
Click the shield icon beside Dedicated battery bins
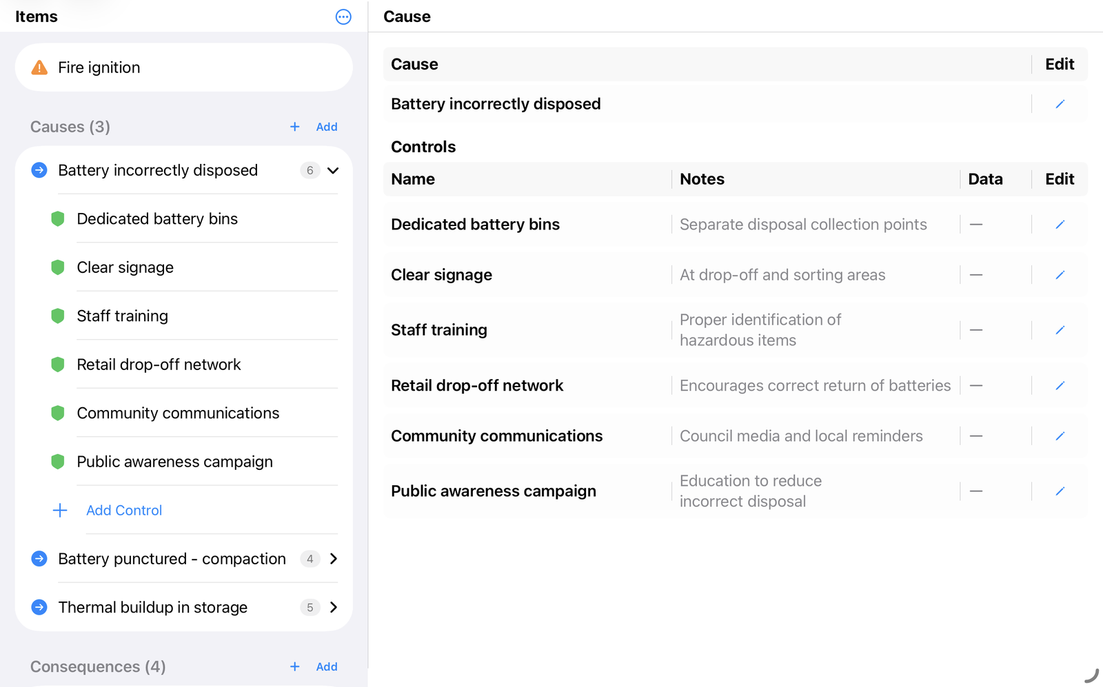(x=58, y=219)
